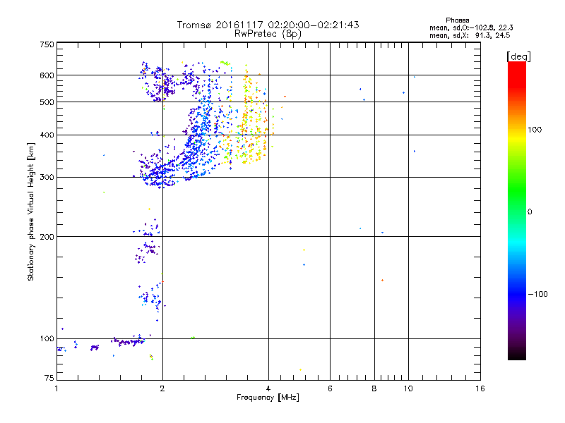Image resolution: width=565 pixels, height=423 pixels.
Task: Click the subtitle 'RwPretec (8p)'
Action: pyautogui.click(x=268, y=34)
